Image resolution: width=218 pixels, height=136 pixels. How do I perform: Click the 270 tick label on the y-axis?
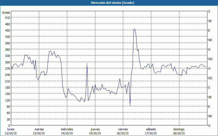[7, 69]
